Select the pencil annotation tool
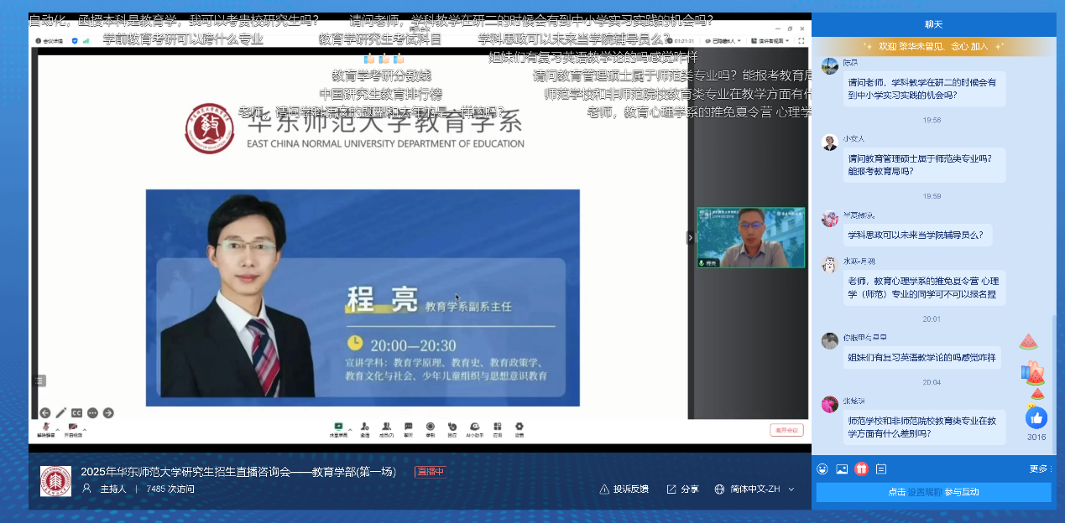This screenshot has width=1065, height=523. tap(61, 412)
